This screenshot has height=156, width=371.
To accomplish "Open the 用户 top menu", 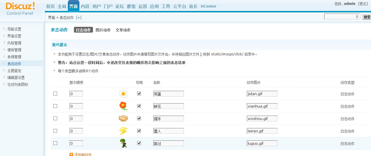I will [x=97, y=6].
